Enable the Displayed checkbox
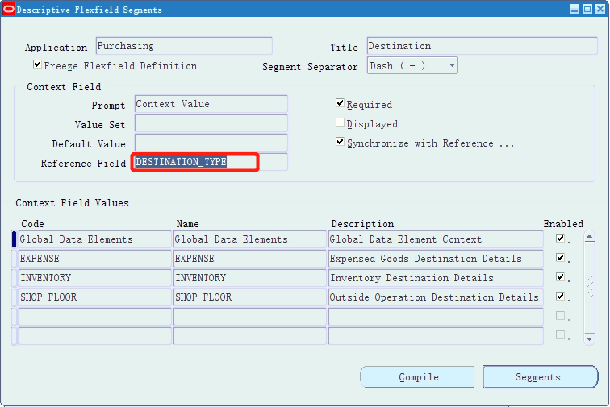This screenshot has width=610, height=407. (340, 123)
